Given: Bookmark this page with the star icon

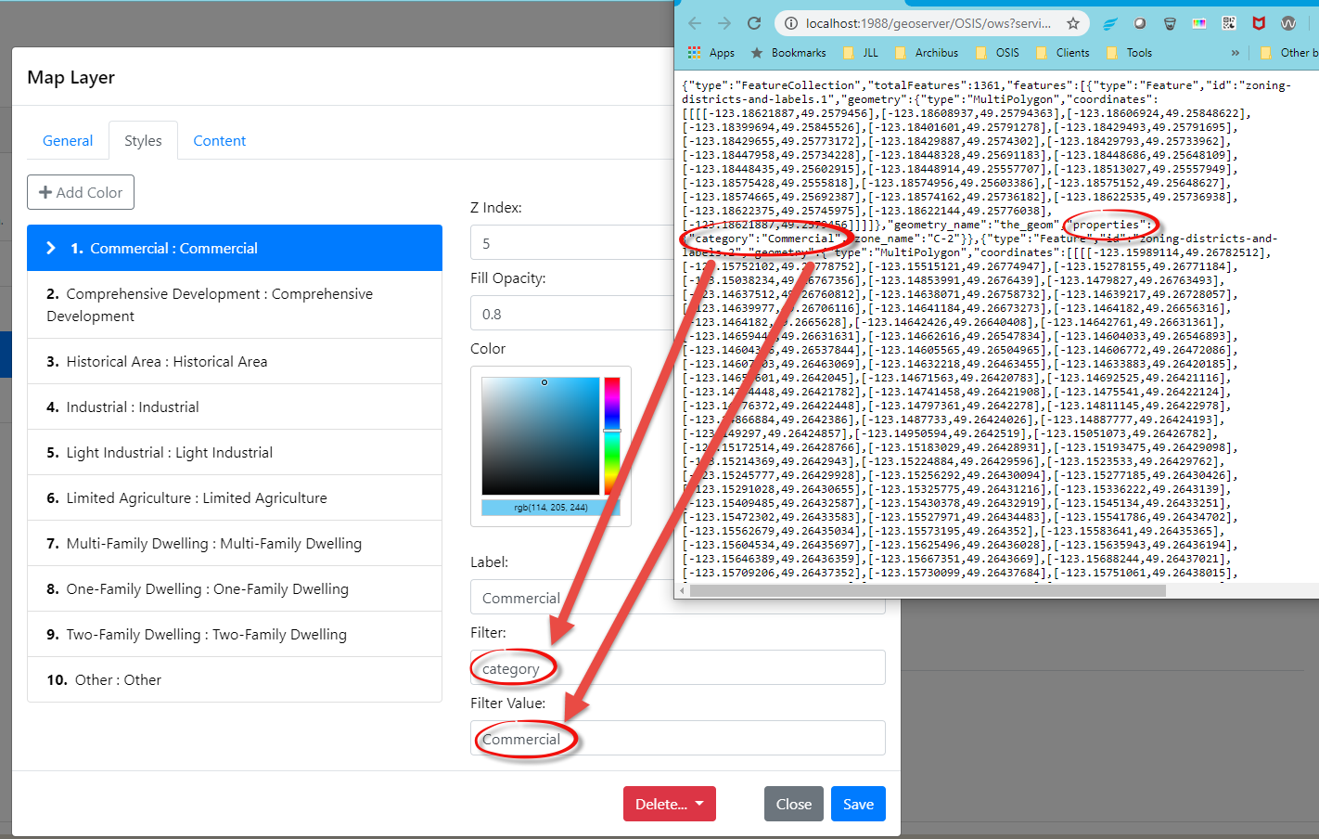Looking at the screenshot, I should (1072, 23).
